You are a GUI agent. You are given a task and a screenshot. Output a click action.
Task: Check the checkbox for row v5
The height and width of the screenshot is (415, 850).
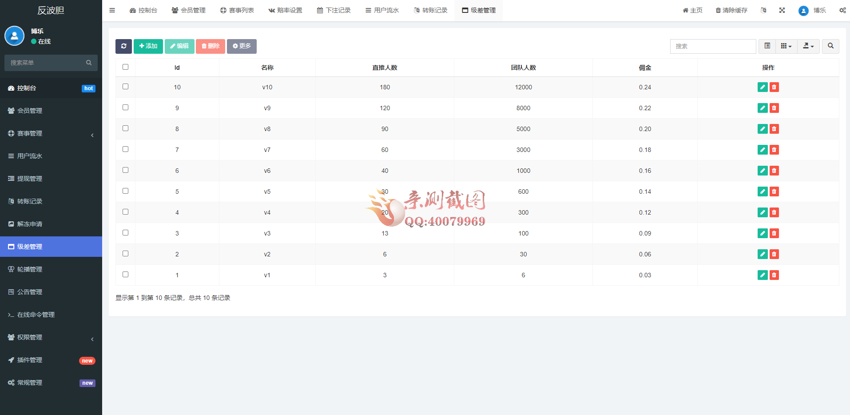[126, 191]
